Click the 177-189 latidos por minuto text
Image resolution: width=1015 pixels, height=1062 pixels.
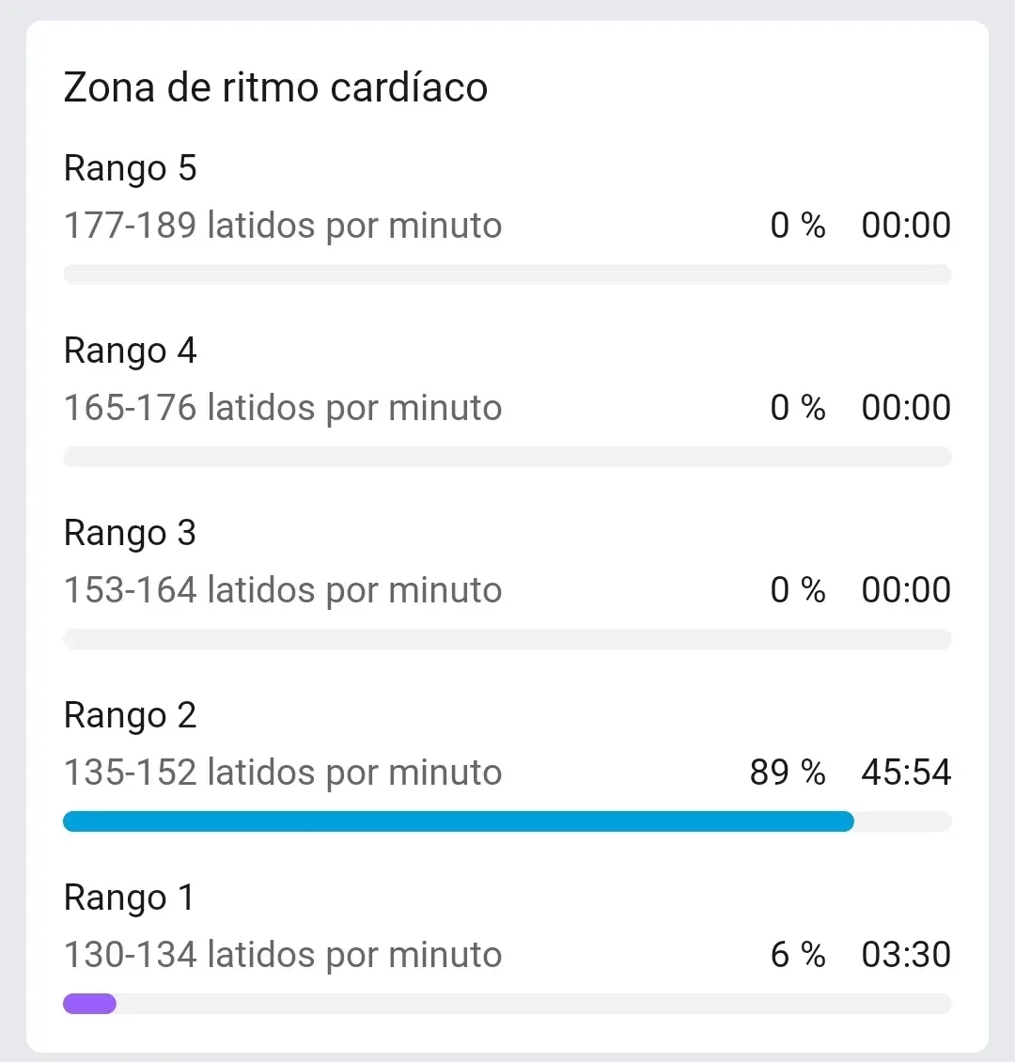(283, 226)
